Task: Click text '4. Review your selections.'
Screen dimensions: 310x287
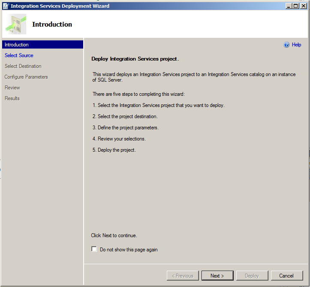Action: tap(119, 139)
